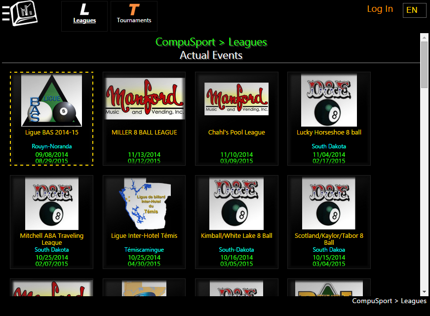Click D&E 8-ball logo above Lucky Horseshoe
Viewport: 430px width, 316px height.
[329, 100]
